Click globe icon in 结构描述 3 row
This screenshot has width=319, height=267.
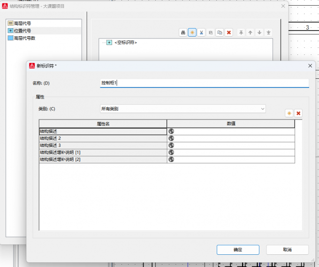point(171,145)
